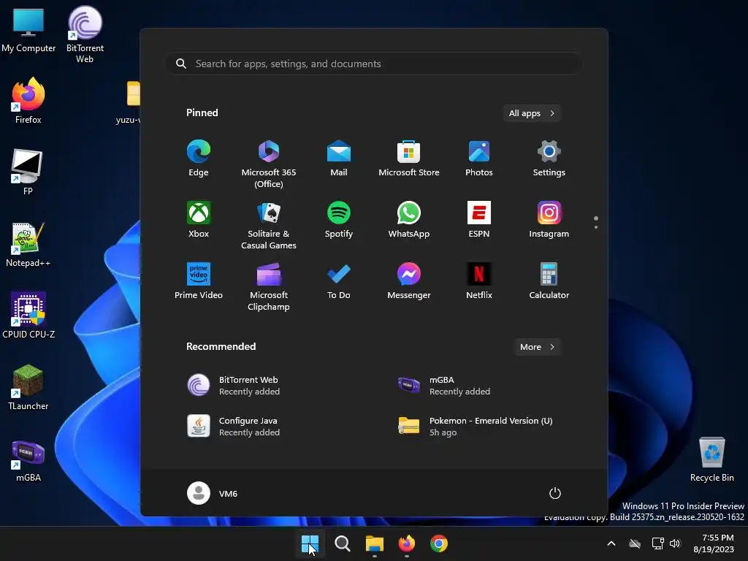
Task: Click the network icon in system tray
Action: [658, 543]
